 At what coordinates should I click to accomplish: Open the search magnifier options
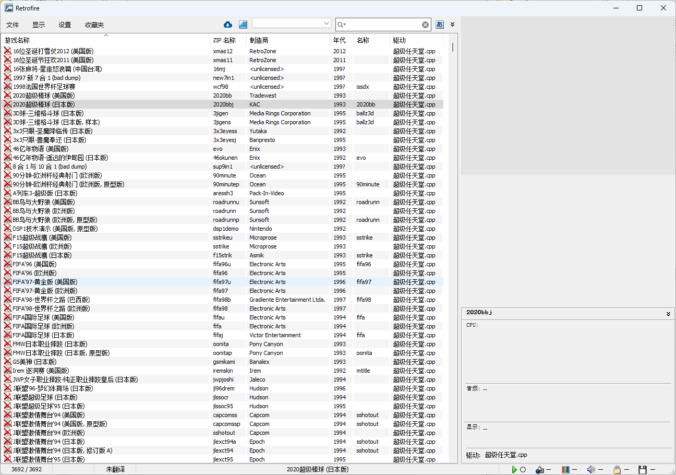coord(342,25)
